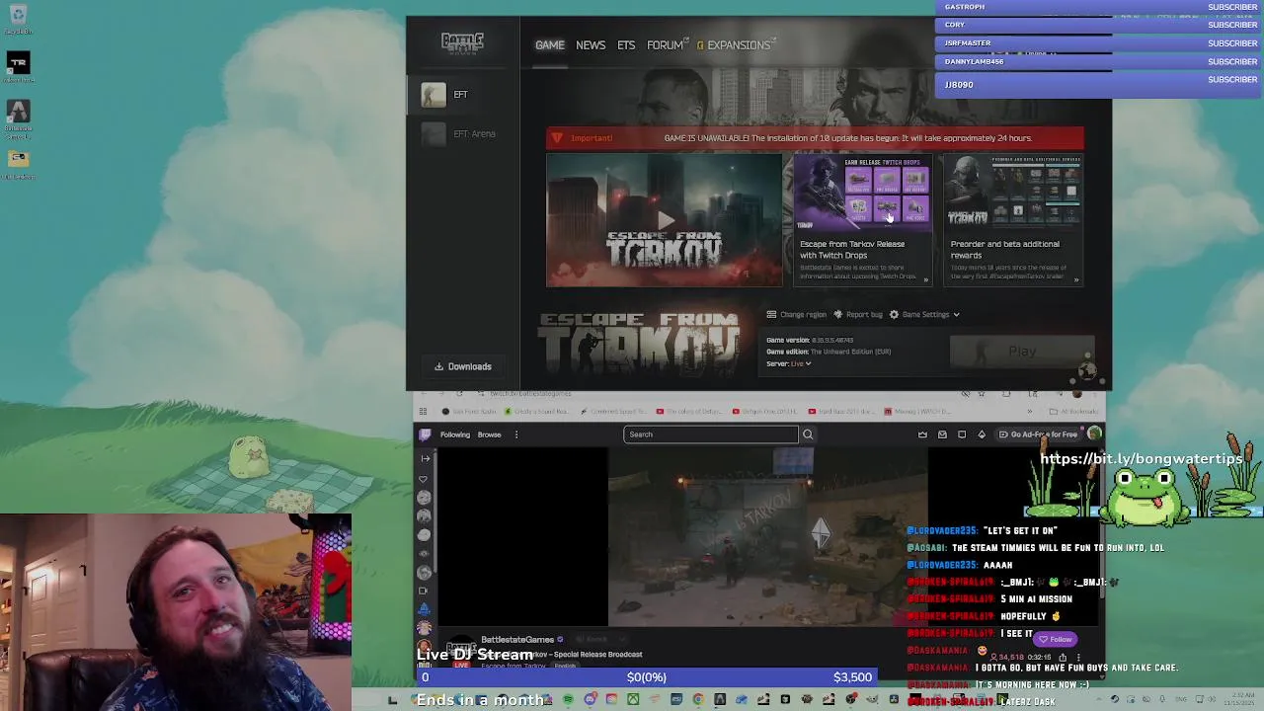Open Twitch whispers chat icon
1264x711 pixels.
pos(962,434)
